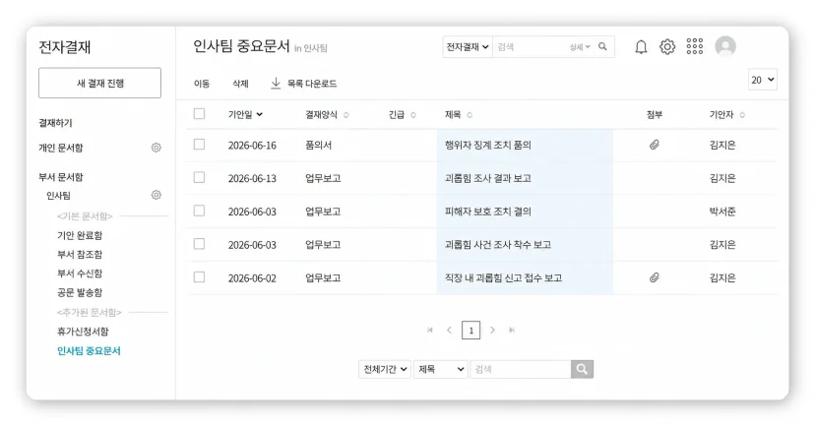Open document 행위자 징계 조치 품의

point(487,145)
